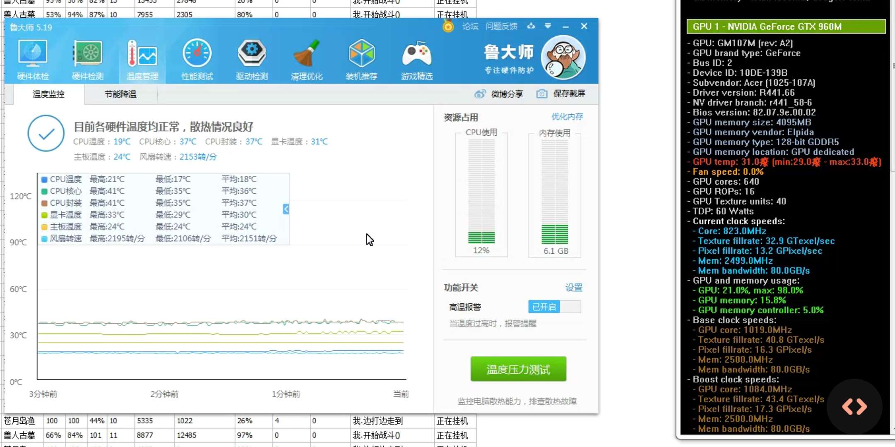Switch to 温度监控 tab
895x447 pixels.
tap(49, 94)
